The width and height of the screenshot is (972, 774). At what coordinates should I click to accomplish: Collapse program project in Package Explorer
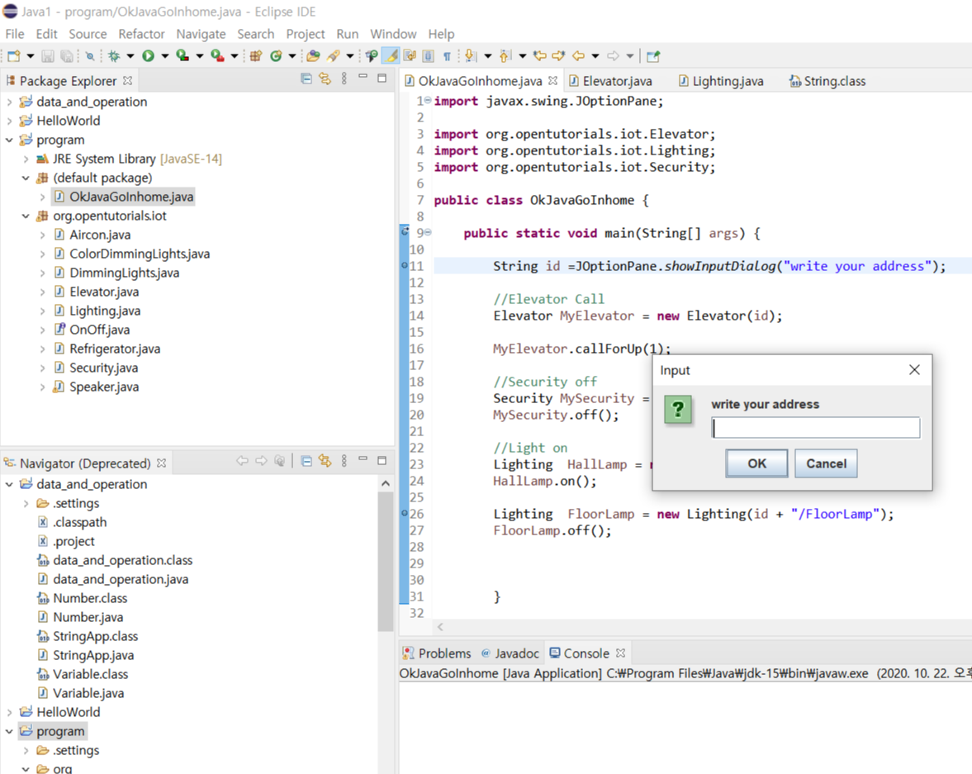(9, 140)
